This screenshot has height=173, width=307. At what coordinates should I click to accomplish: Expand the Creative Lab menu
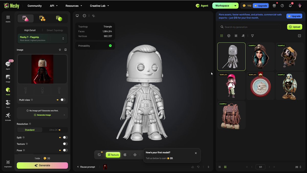pos(100,6)
